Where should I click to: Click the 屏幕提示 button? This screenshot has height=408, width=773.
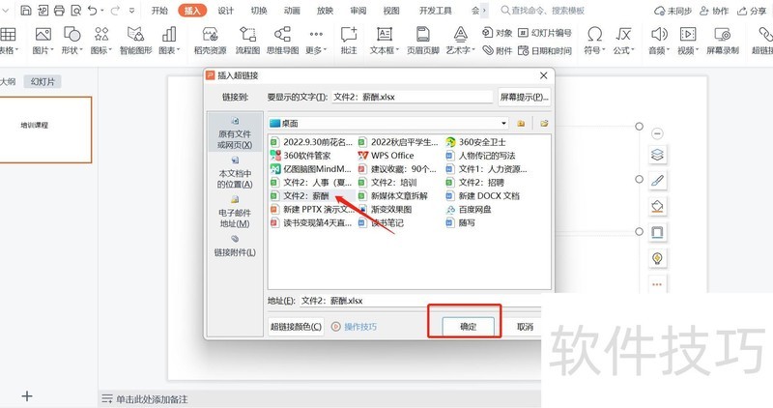(x=524, y=97)
